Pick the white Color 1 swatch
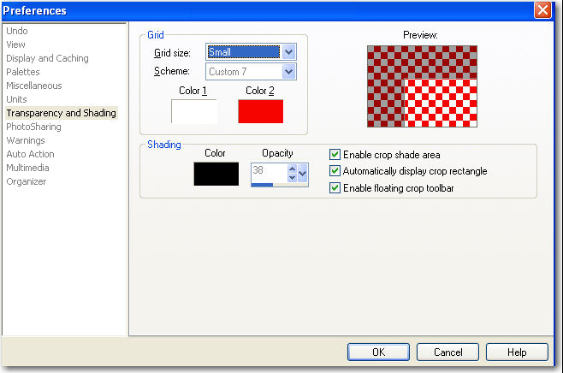This screenshot has height=373, width=563. click(x=194, y=112)
